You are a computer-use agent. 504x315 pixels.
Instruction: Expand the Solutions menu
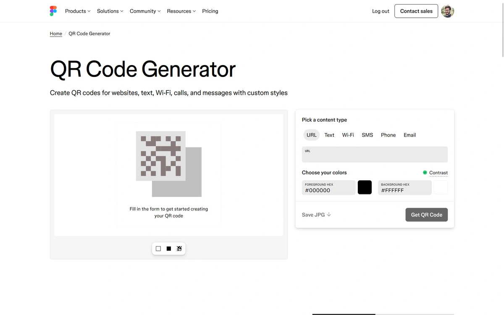coord(110,11)
